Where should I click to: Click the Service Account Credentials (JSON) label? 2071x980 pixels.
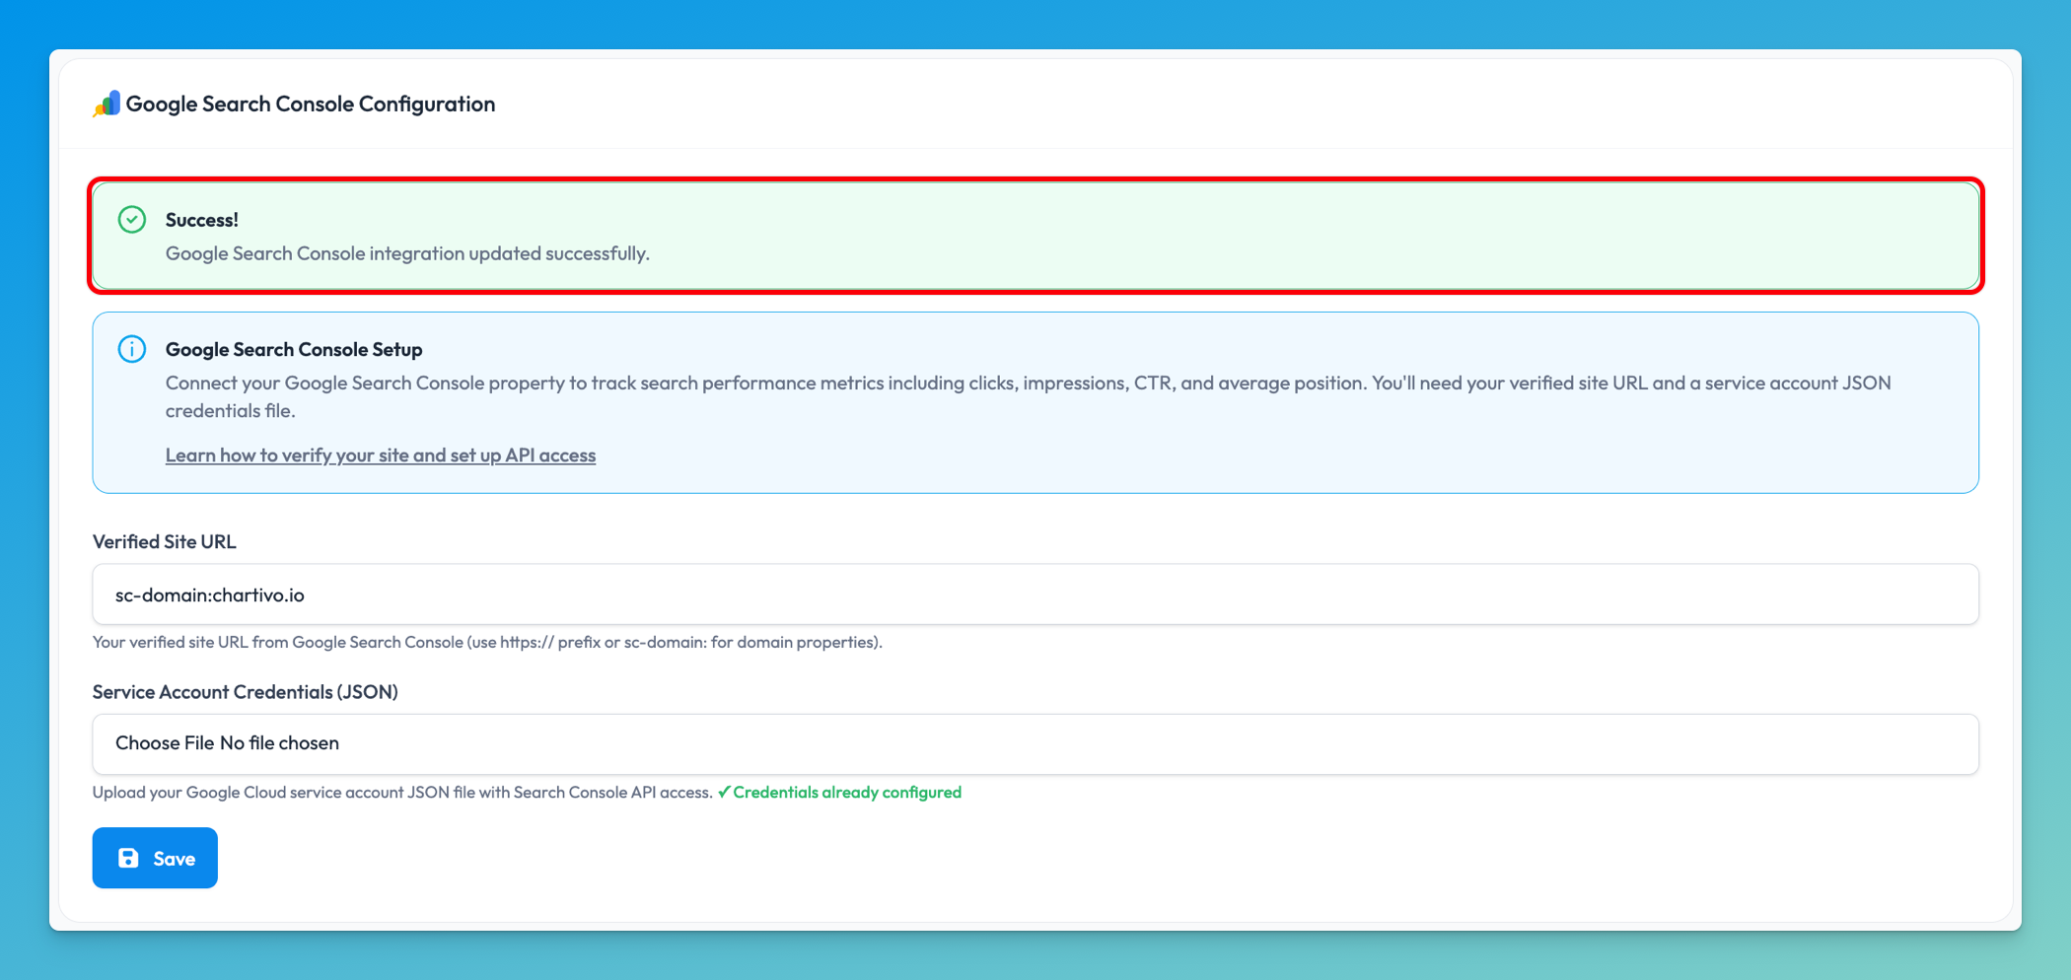coord(245,691)
